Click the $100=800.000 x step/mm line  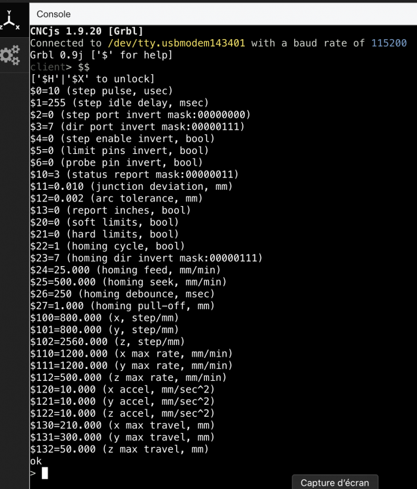[108, 318]
